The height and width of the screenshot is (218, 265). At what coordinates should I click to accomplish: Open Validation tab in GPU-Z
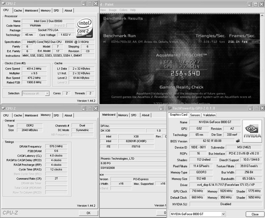(x=209, y=115)
